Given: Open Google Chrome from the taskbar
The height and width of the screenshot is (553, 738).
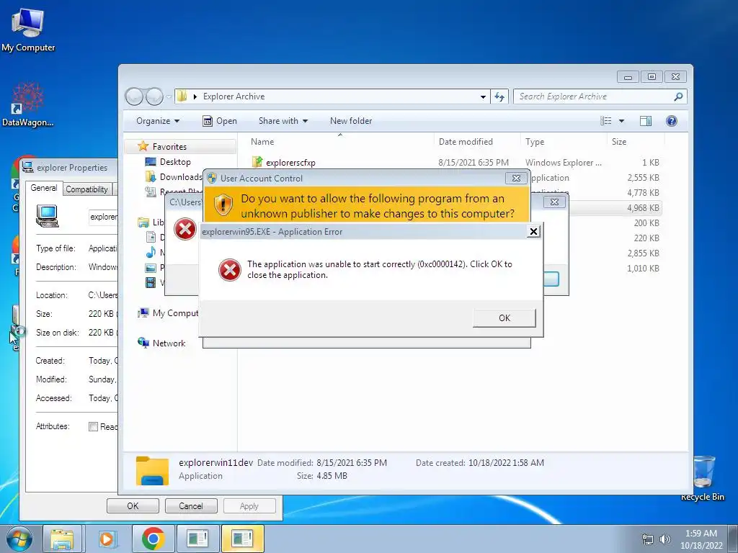Looking at the screenshot, I should click(x=153, y=539).
